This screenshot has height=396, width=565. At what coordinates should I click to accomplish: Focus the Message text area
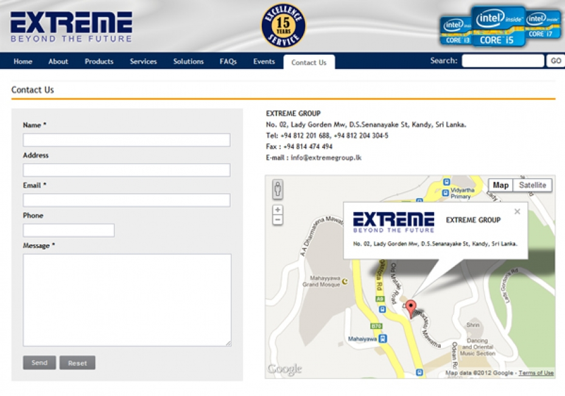click(127, 300)
